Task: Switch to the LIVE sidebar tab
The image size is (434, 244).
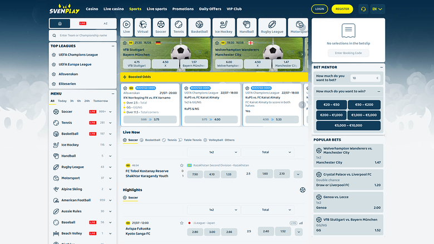Action: (82, 23)
